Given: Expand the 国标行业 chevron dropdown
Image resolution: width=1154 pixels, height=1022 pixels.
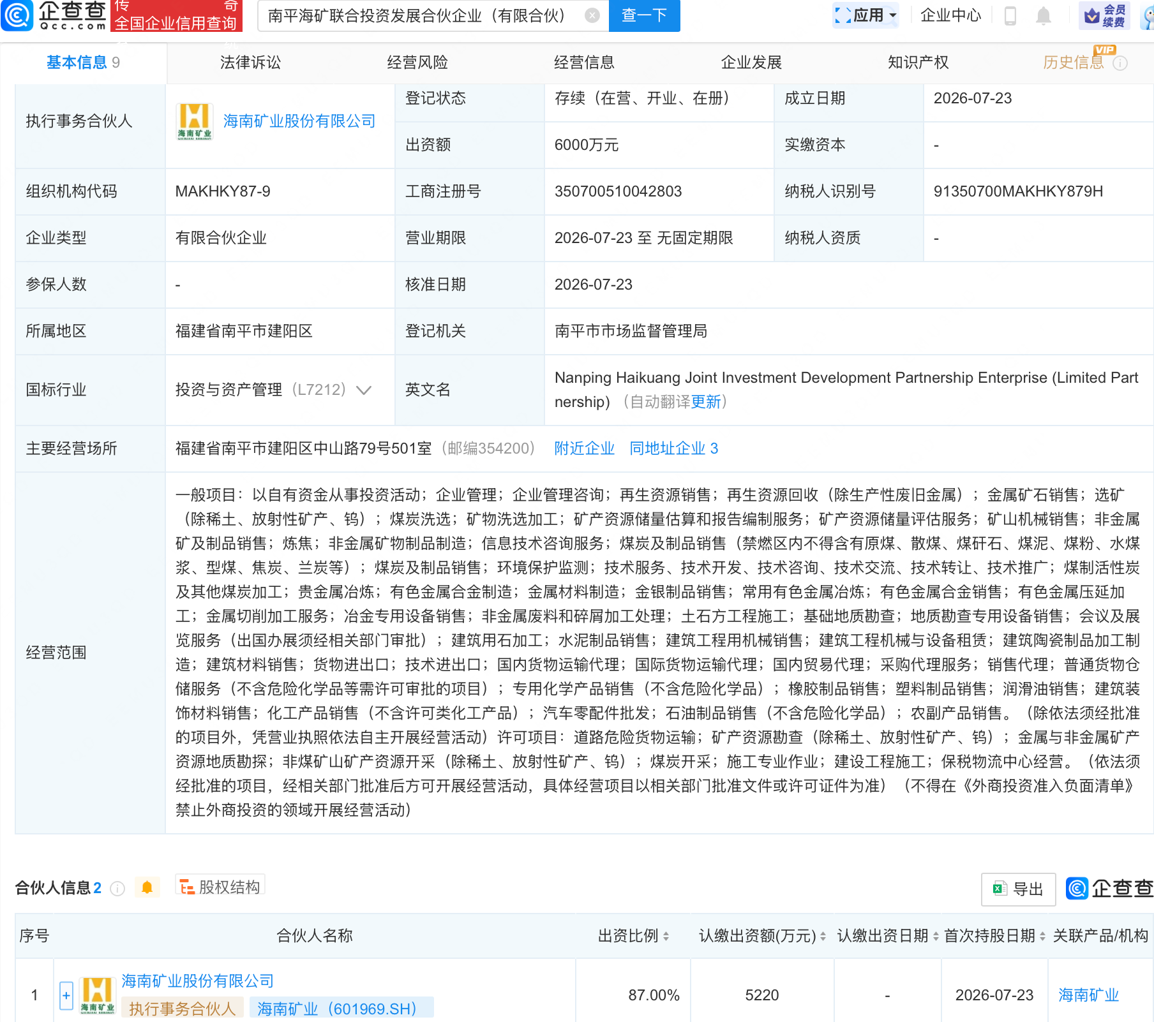Looking at the screenshot, I should 364,390.
